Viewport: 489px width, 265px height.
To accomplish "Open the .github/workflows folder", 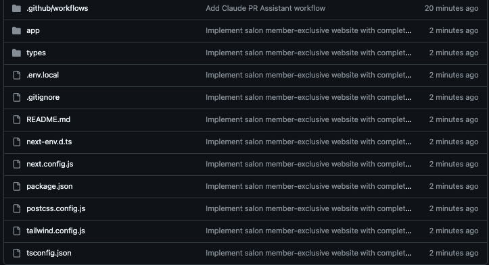I will coord(57,8).
